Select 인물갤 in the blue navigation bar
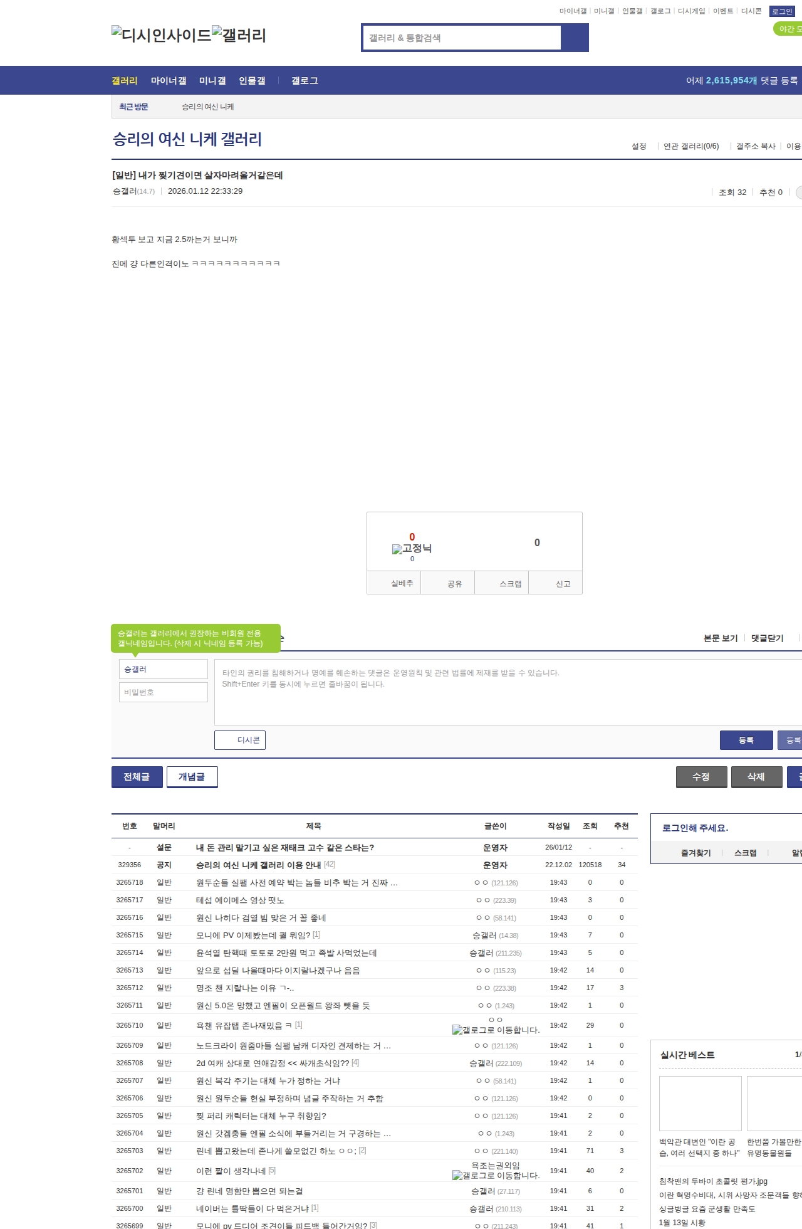 tap(252, 81)
